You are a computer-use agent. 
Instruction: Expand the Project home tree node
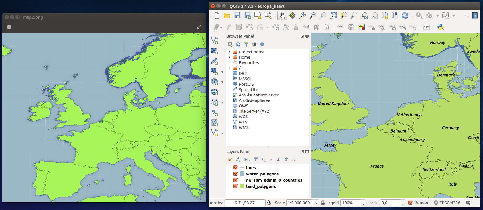229,52
